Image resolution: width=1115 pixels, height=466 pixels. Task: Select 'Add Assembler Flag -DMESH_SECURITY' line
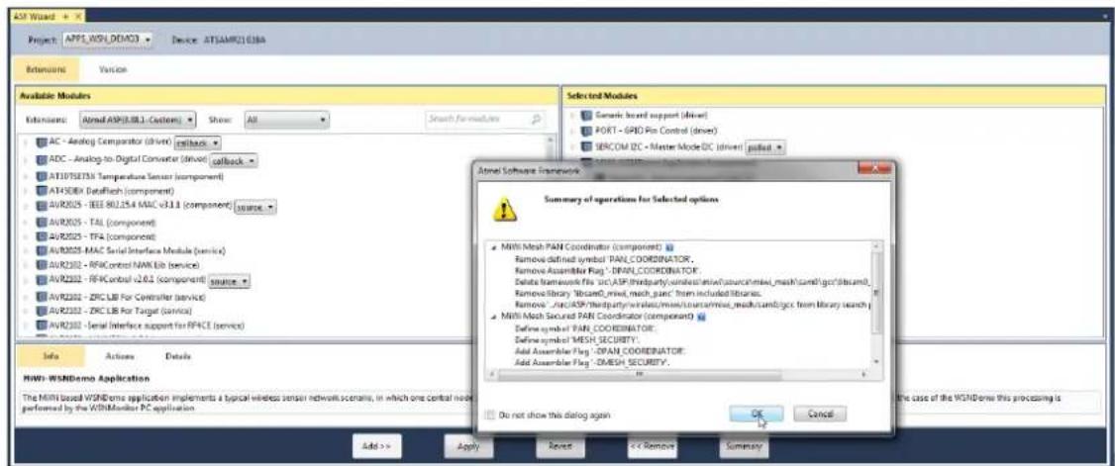click(x=592, y=363)
